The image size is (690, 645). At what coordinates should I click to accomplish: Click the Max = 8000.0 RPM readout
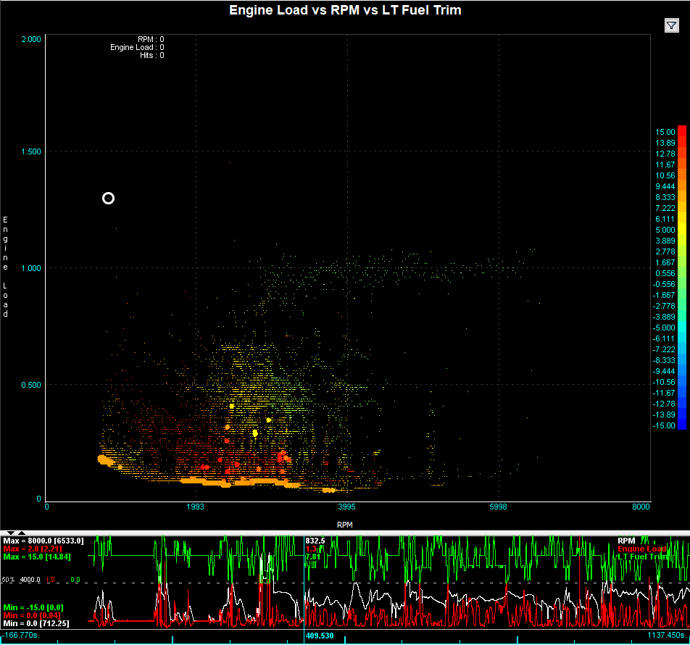[x=43, y=541]
